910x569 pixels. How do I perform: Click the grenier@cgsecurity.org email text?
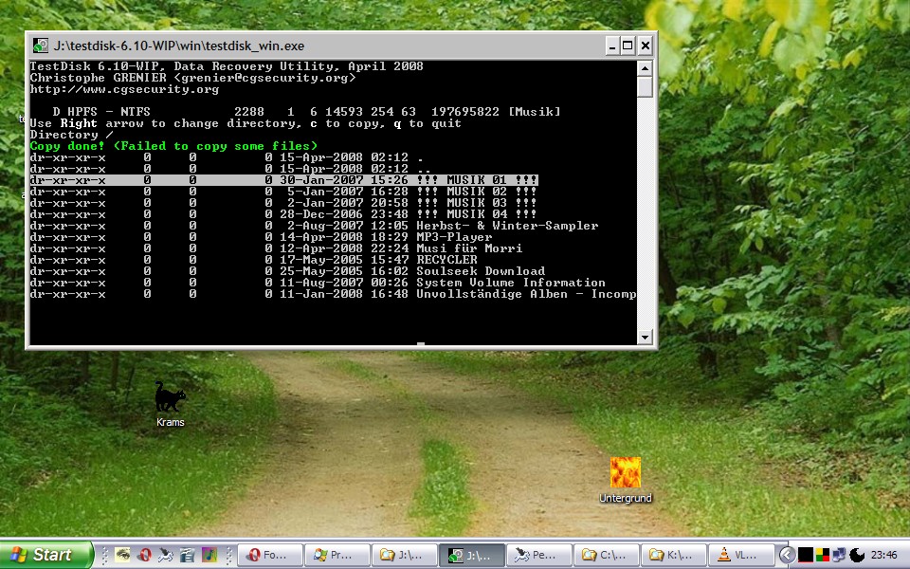pyautogui.click(x=264, y=78)
